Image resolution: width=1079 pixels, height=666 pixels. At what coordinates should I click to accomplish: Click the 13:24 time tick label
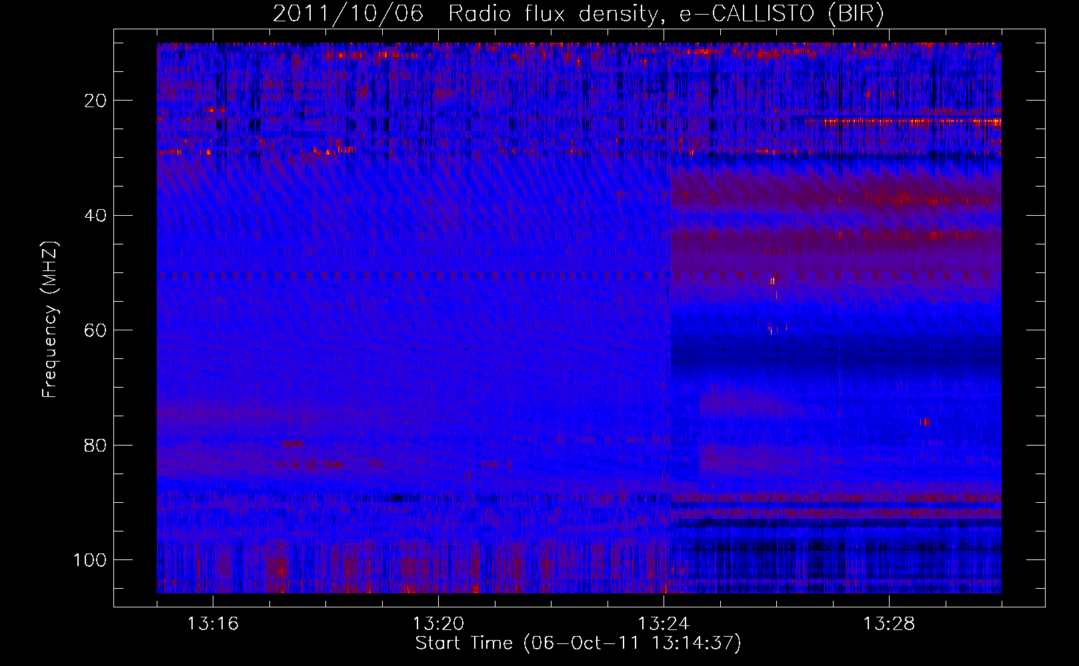(x=664, y=624)
